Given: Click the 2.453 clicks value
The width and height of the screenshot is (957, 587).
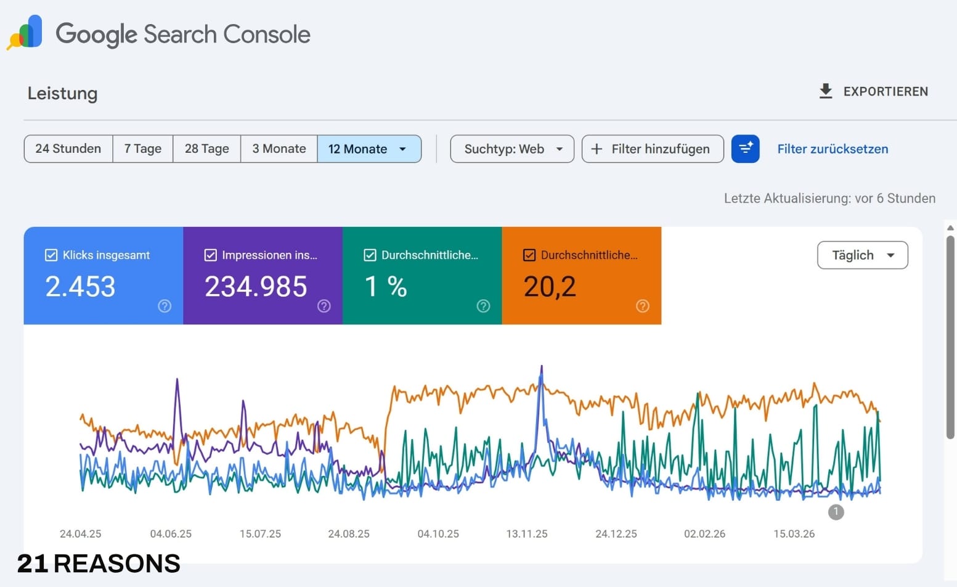Looking at the screenshot, I should coord(80,287).
